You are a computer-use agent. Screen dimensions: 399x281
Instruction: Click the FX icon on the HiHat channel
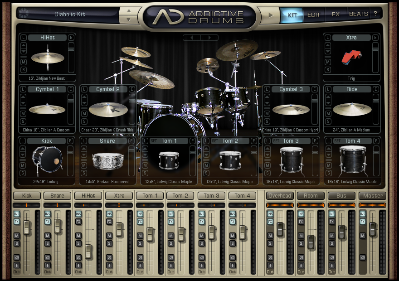(x=78, y=222)
